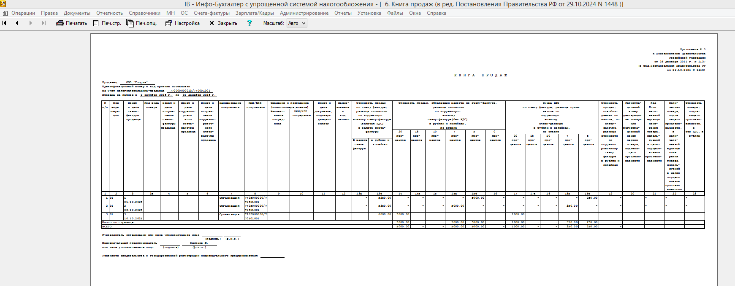Open the Справочники menu
Image resolution: width=735 pixels, height=286 pixels.
[x=144, y=13]
